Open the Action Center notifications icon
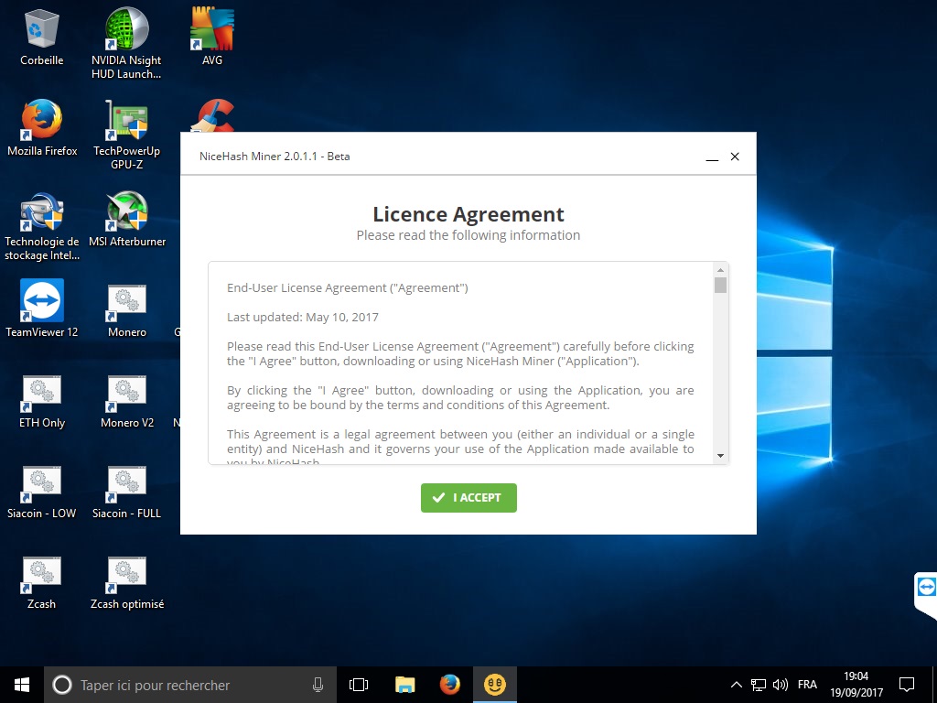937x703 pixels. (907, 685)
